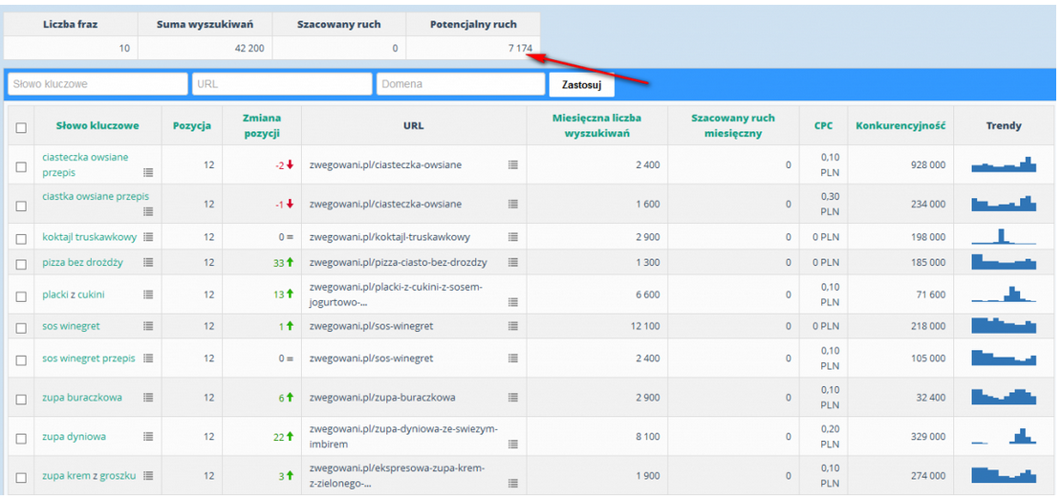1061x500 pixels.
Task: Click list icon beside pizza bez drożdży keyword
Action: (x=148, y=263)
